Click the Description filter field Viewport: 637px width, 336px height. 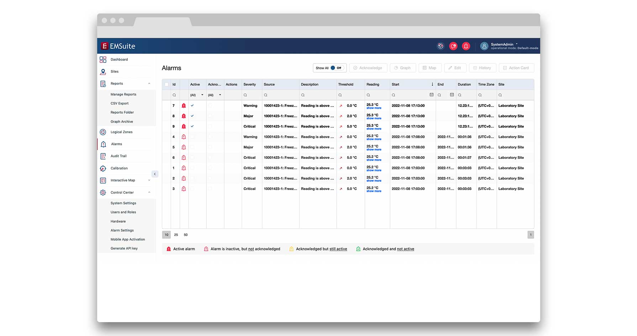pyautogui.click(x=317, y=95)
